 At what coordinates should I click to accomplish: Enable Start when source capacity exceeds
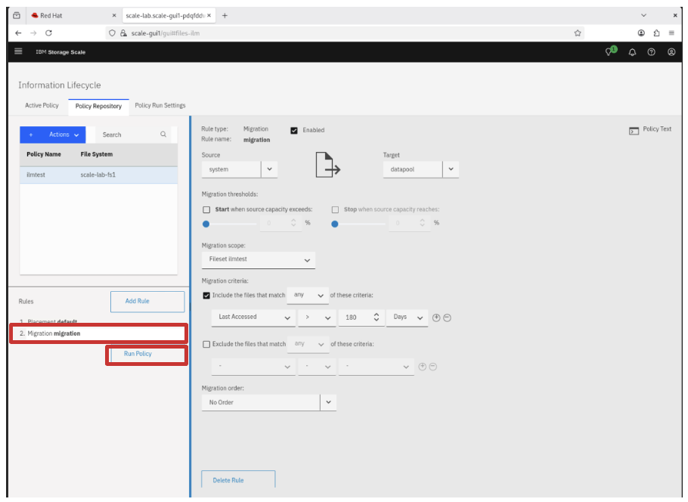tap(206, 209)
